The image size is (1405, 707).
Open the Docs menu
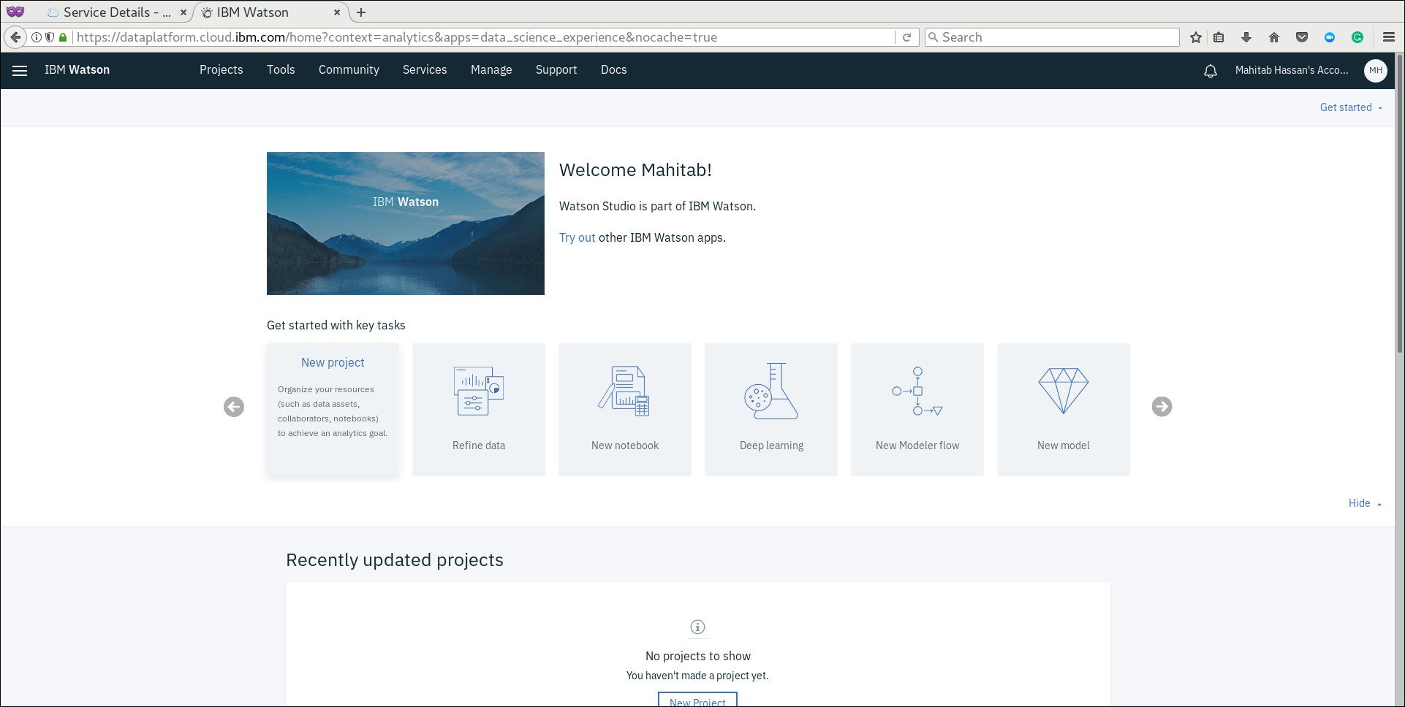[614, 69]
